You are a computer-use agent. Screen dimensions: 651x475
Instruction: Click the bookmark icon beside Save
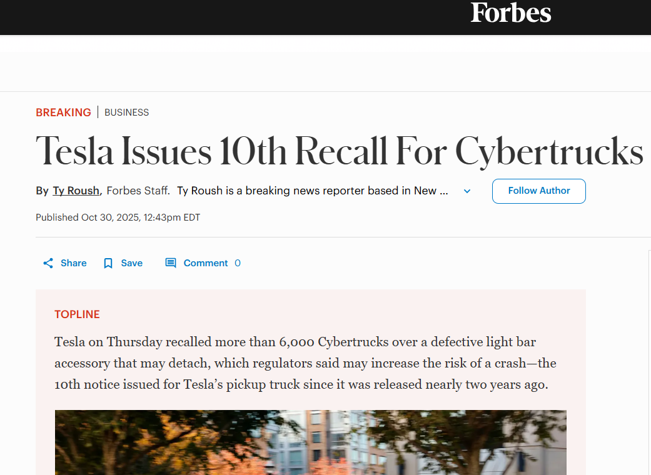click(x=108, y=263)
